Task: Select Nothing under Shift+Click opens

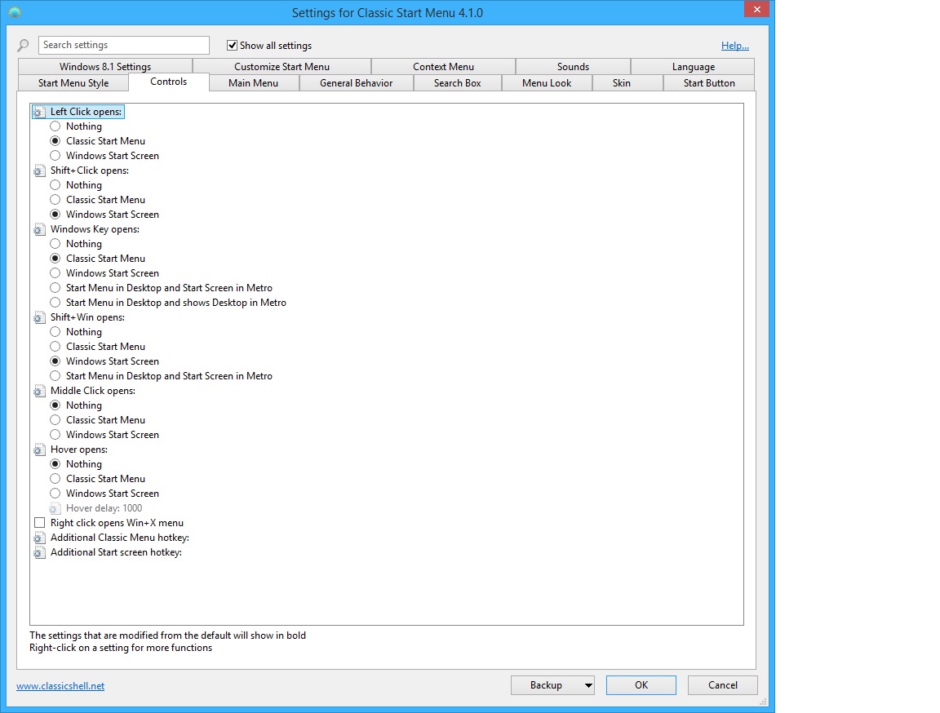Action: (x=55, y=185)
